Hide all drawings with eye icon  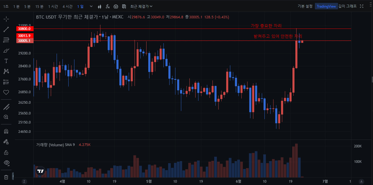6,163
